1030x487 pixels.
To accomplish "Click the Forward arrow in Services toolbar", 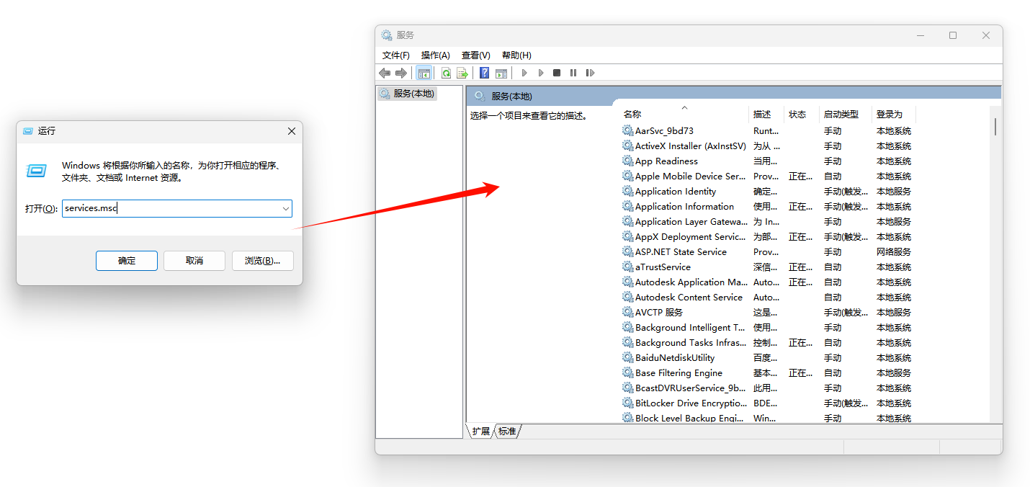I will pyautogui.click(x=400, y=73).
